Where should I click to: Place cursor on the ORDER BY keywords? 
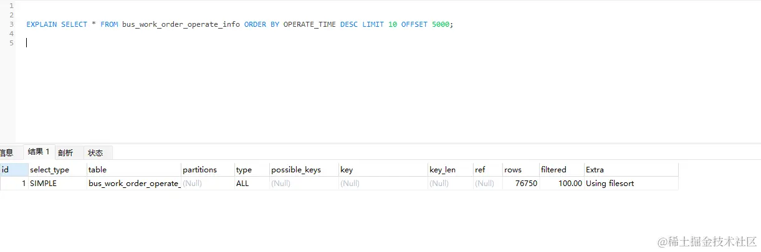pyautogui.click(x=262, y=24)
